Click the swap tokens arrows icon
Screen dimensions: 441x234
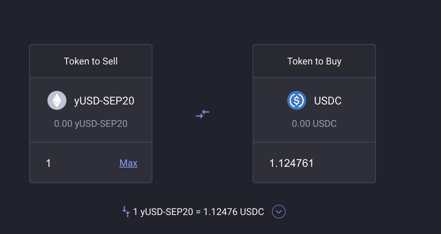[203, 114]
